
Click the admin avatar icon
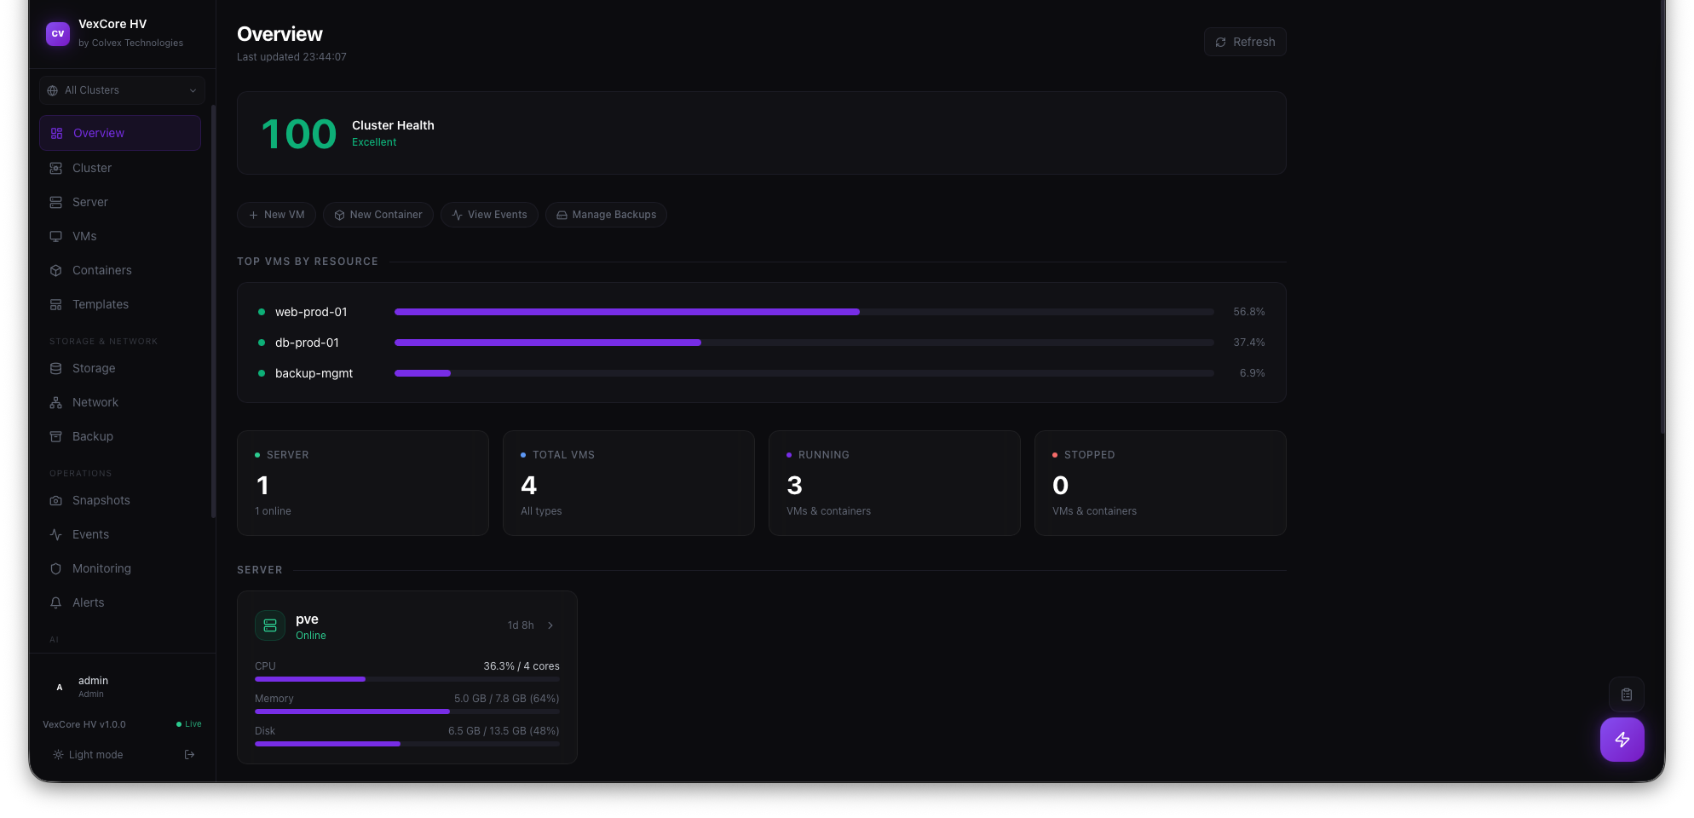(59, 687)
